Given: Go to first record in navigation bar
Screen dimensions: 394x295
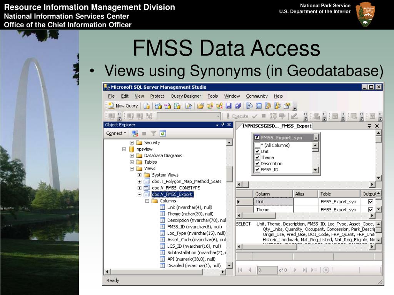Looking at the screenshot, I should pyautogui.click(x=240, y=270).
